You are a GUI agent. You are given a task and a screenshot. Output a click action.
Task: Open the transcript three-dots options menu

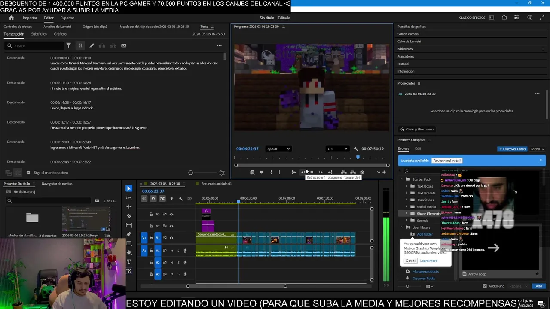coord(219,45)
